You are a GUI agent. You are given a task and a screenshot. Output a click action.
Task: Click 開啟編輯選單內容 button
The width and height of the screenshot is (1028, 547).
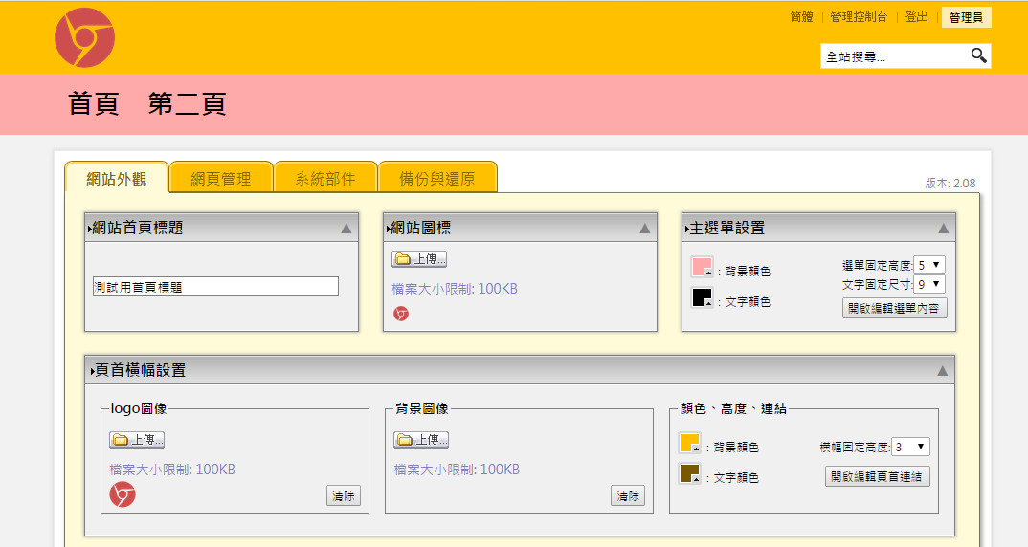(x=895, y=308)
